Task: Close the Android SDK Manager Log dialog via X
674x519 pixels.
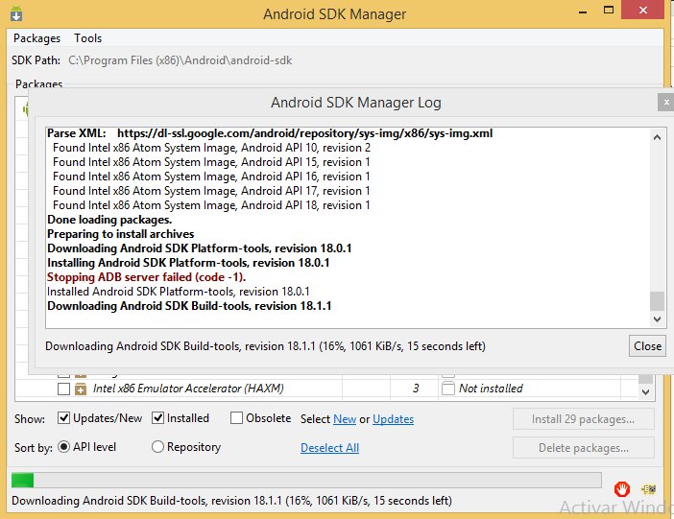Action: pos(666,103)
